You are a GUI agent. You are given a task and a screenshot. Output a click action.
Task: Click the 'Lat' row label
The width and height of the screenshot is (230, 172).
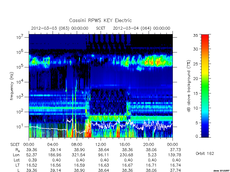click(17, 160)
